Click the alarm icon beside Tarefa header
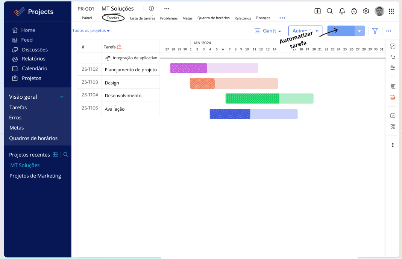 [x=119, y=47]
